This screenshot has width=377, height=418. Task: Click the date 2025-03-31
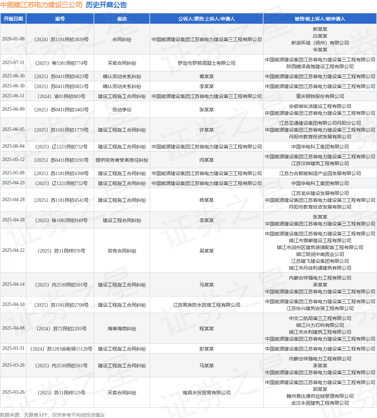coord(13,348)
